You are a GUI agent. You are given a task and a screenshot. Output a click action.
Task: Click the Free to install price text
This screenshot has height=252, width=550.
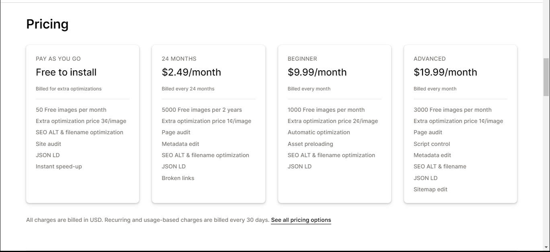pyautogui.click(x=66, y=72)
